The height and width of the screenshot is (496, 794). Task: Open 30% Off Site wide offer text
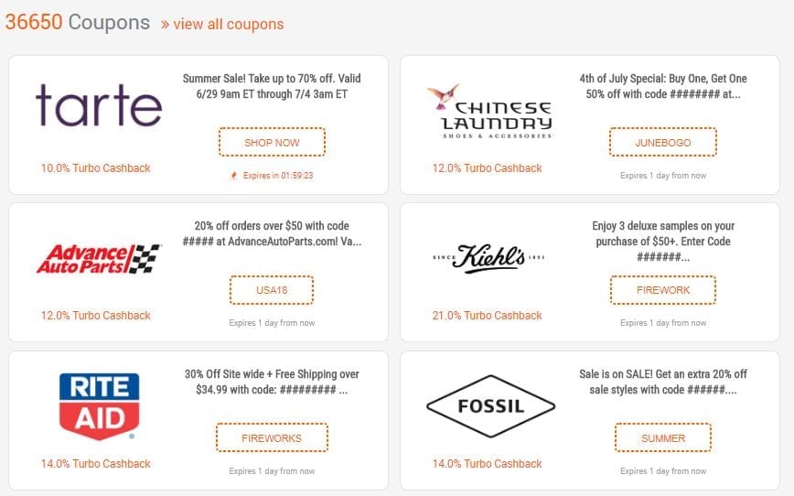tap(272, 382)
